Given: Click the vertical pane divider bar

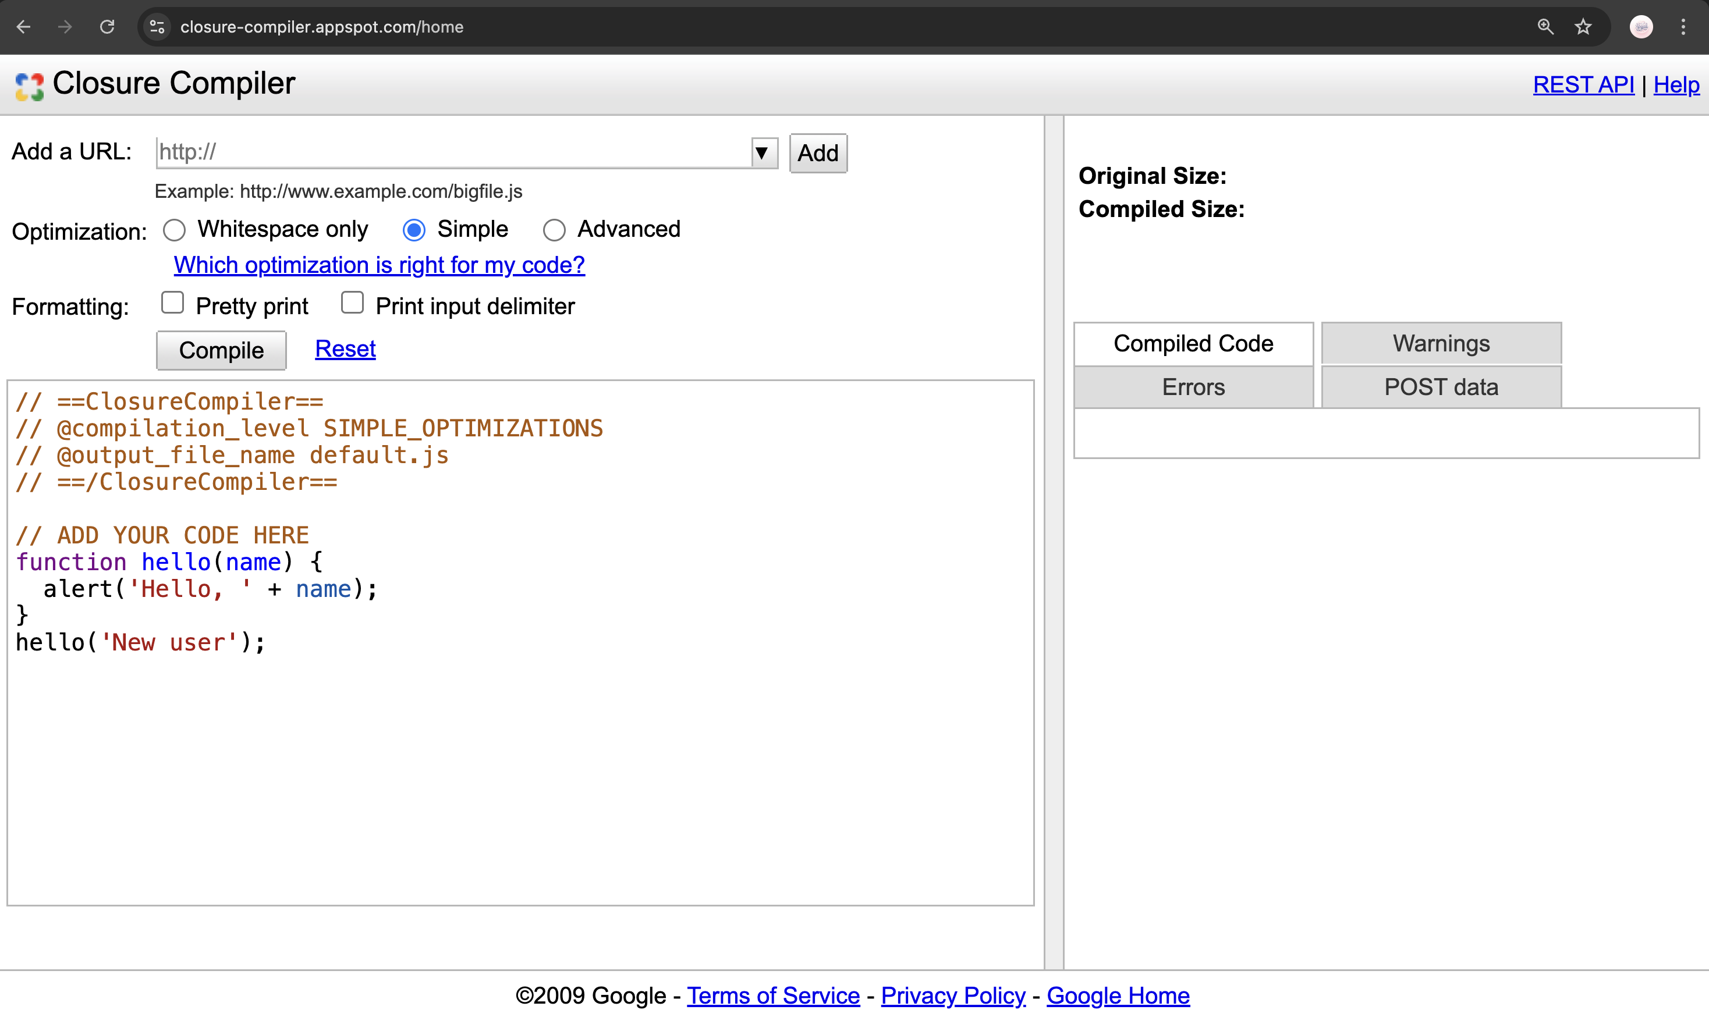Looking at the screenshot, I should pos(1054,542).
